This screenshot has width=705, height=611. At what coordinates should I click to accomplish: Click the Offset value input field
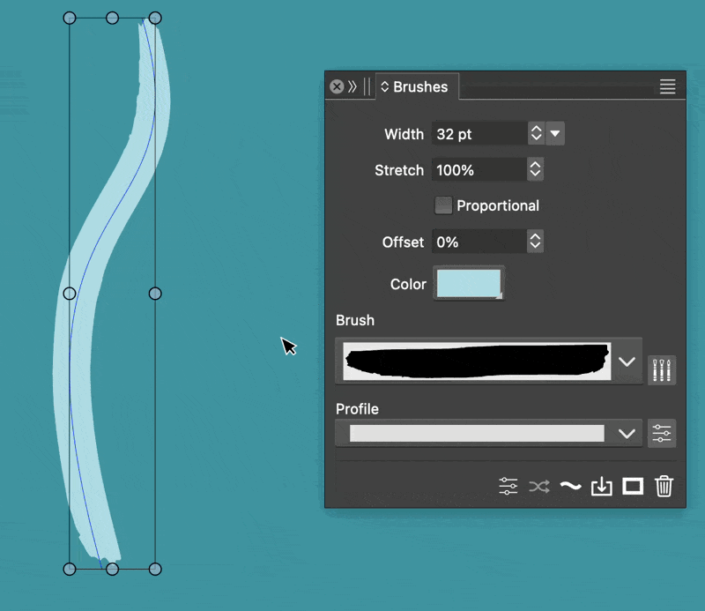click(x=479, y=242)
